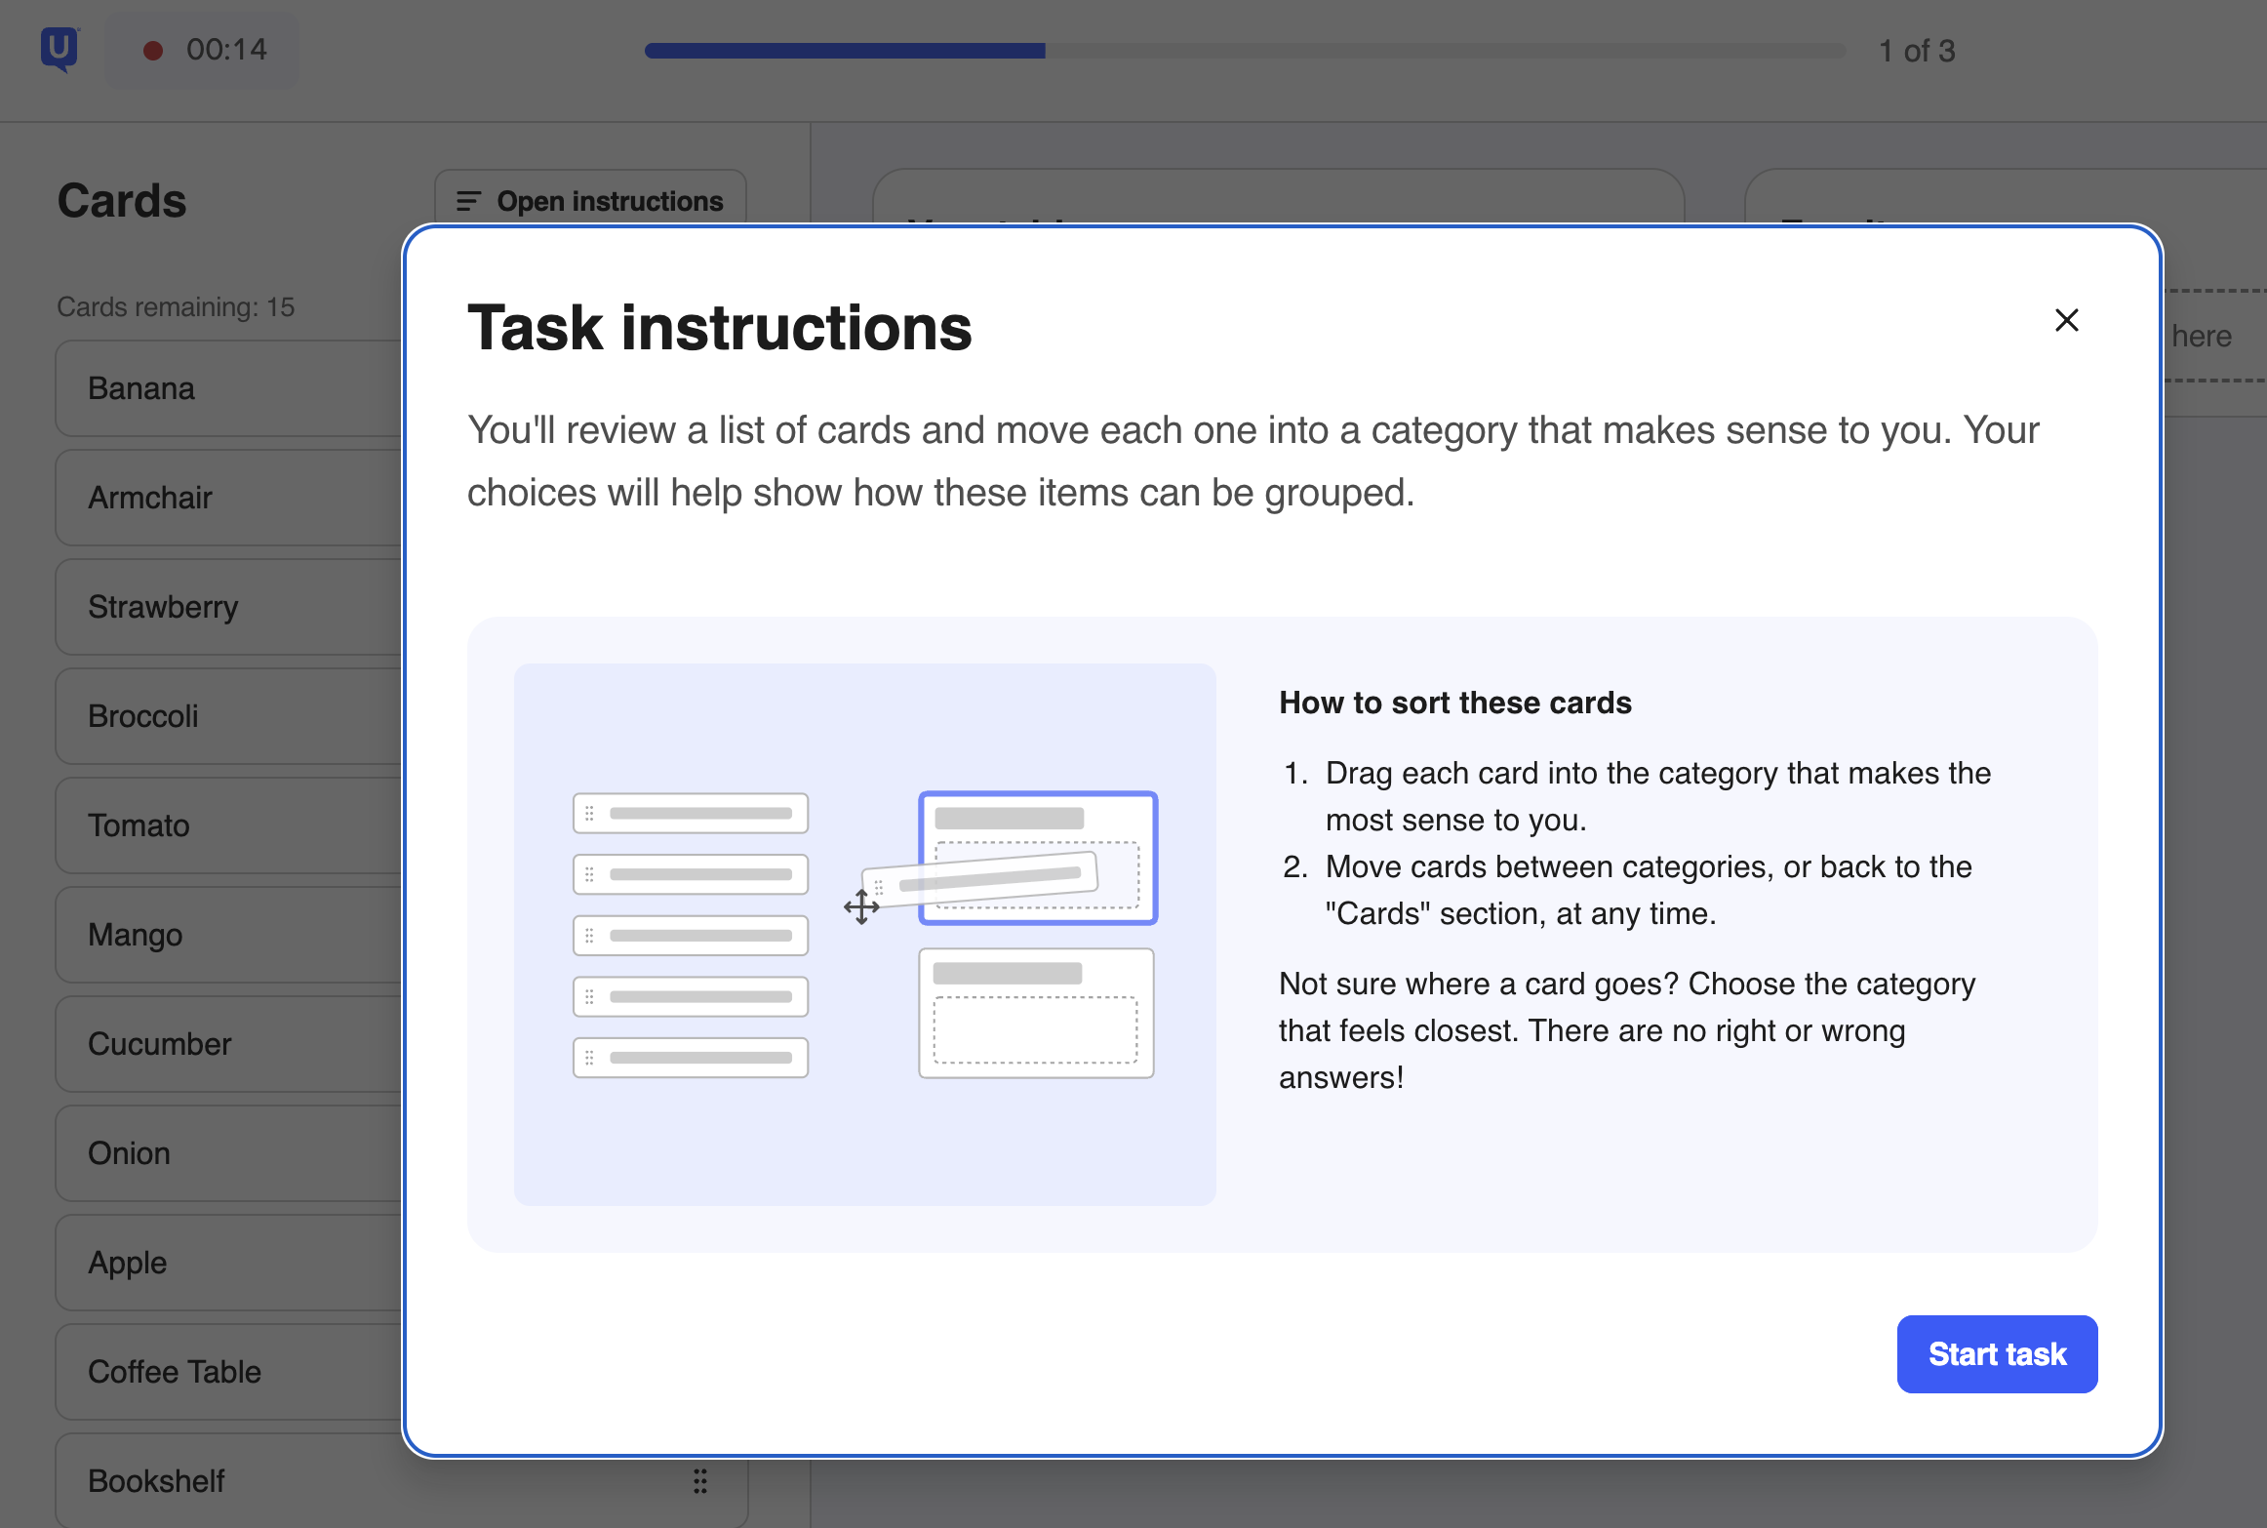Viewport: 2267px width, 1528px height.
Task: Select the Bookshelf card
Action: (402, 1480)
